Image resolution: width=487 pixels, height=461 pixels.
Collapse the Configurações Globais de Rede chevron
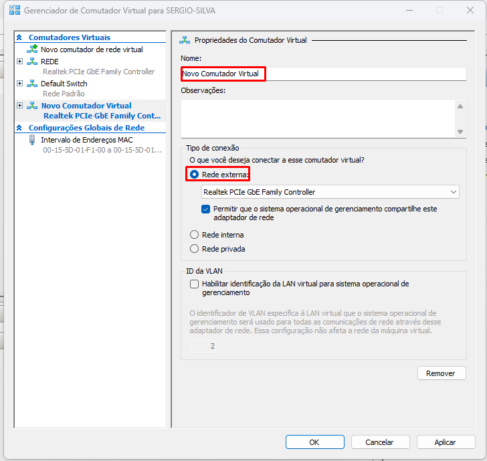coord(19,128)
